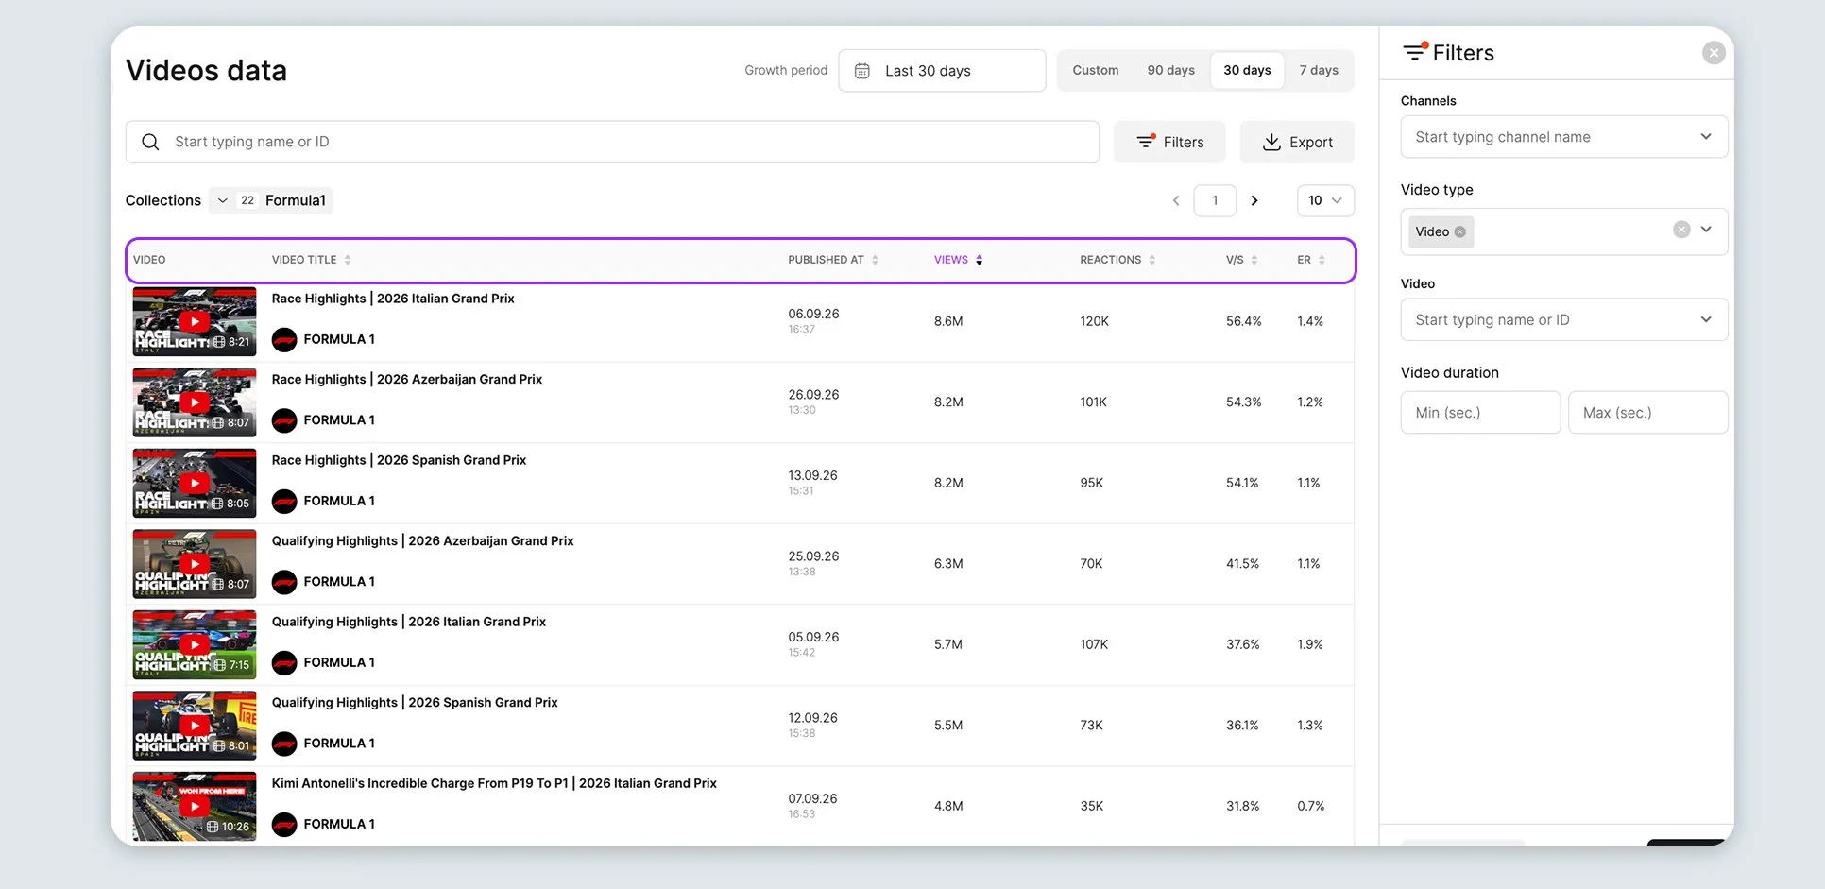1825x889 pixels.
Task: Open Race Highlights 2026 Spanish Grand Prix title
Action: click(x=399, y=460)
